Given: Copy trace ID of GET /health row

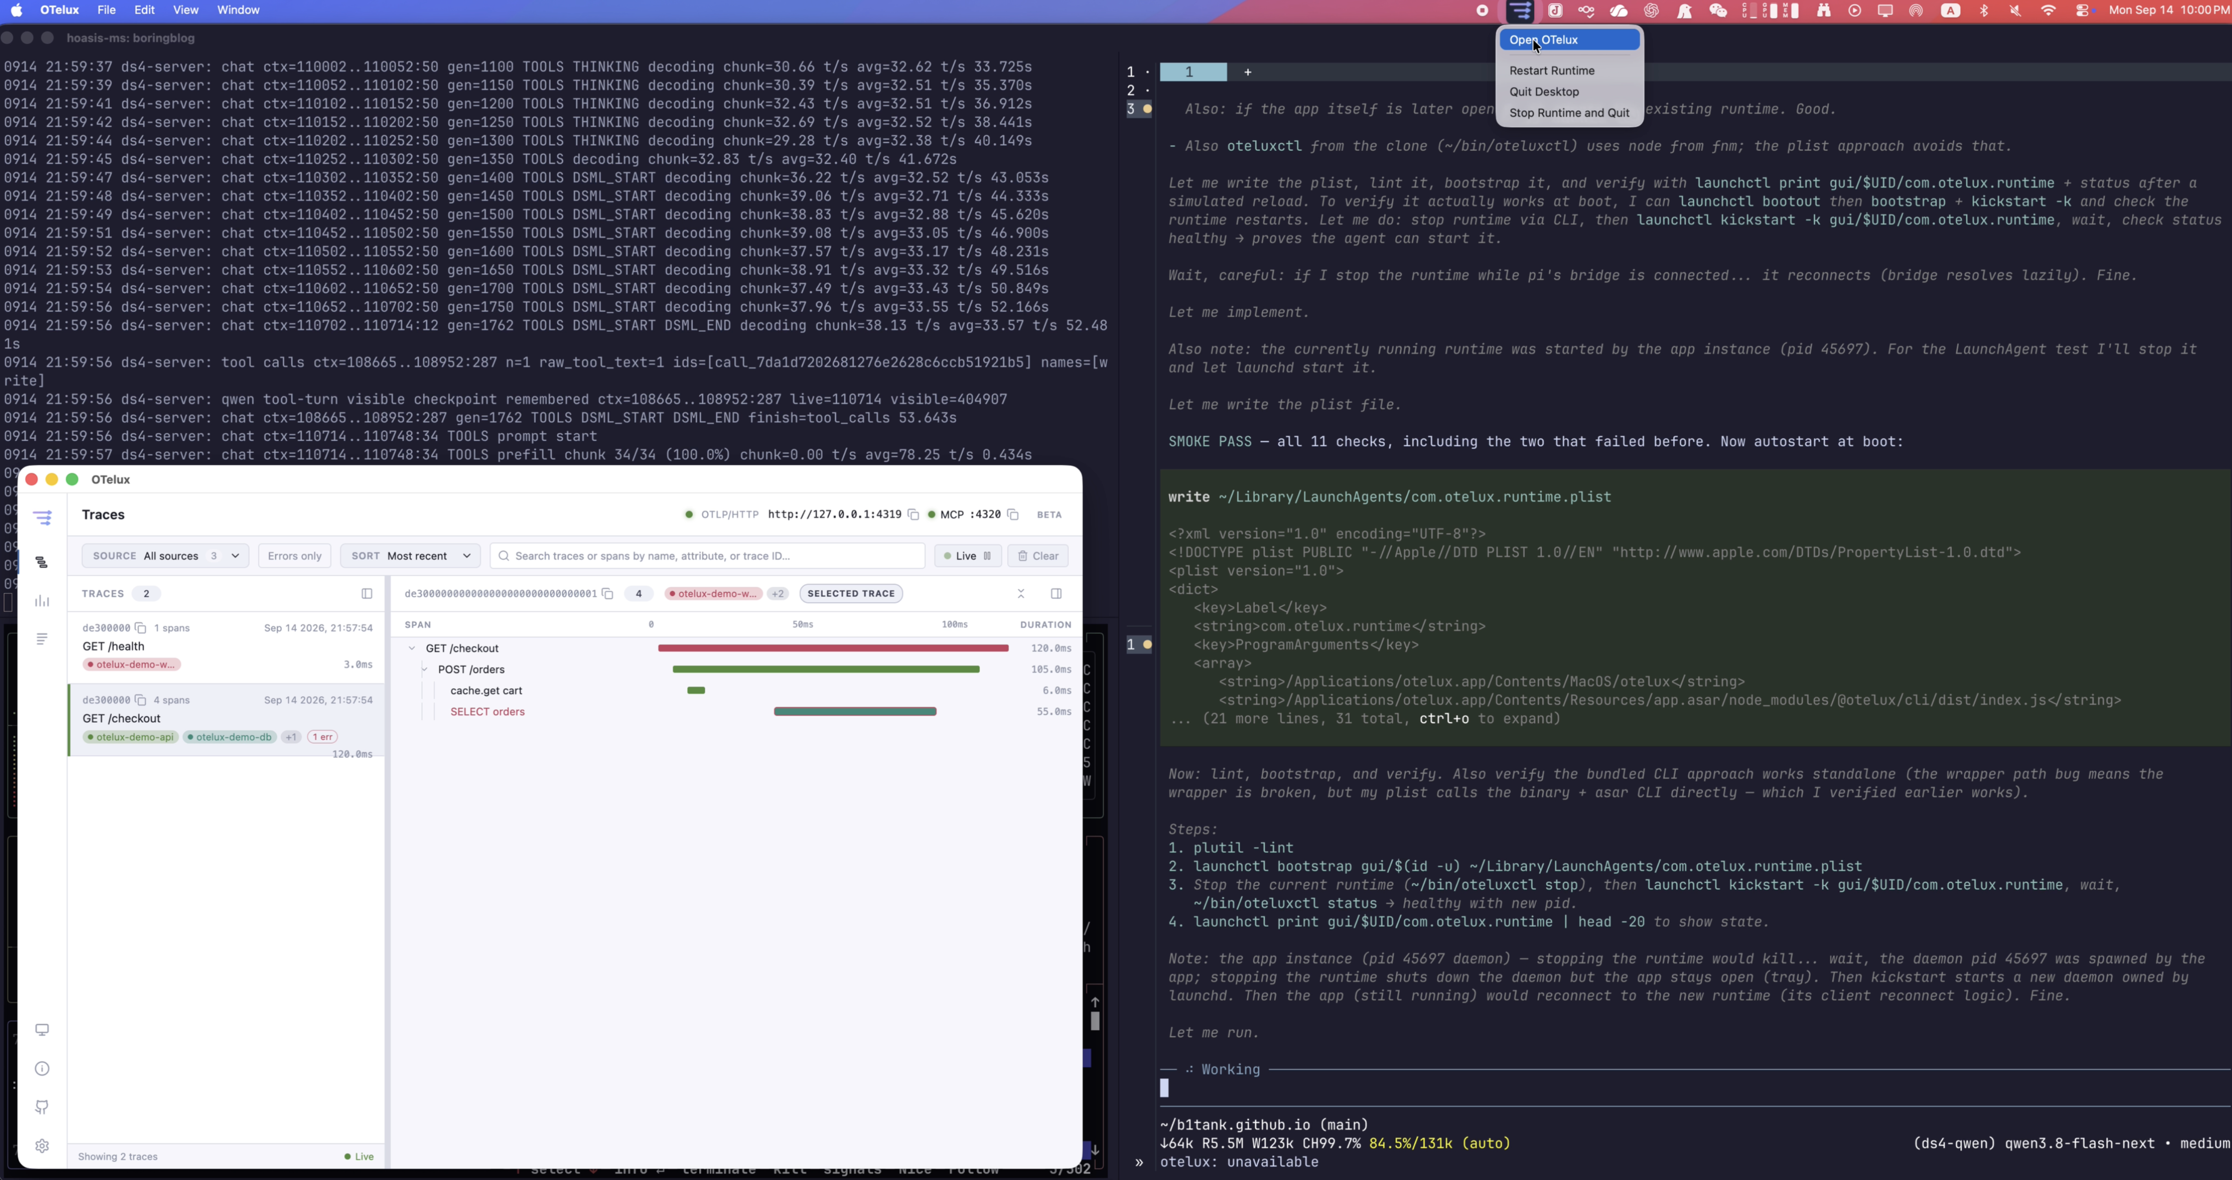Looking at the screenshot, I should click(141, 628).
